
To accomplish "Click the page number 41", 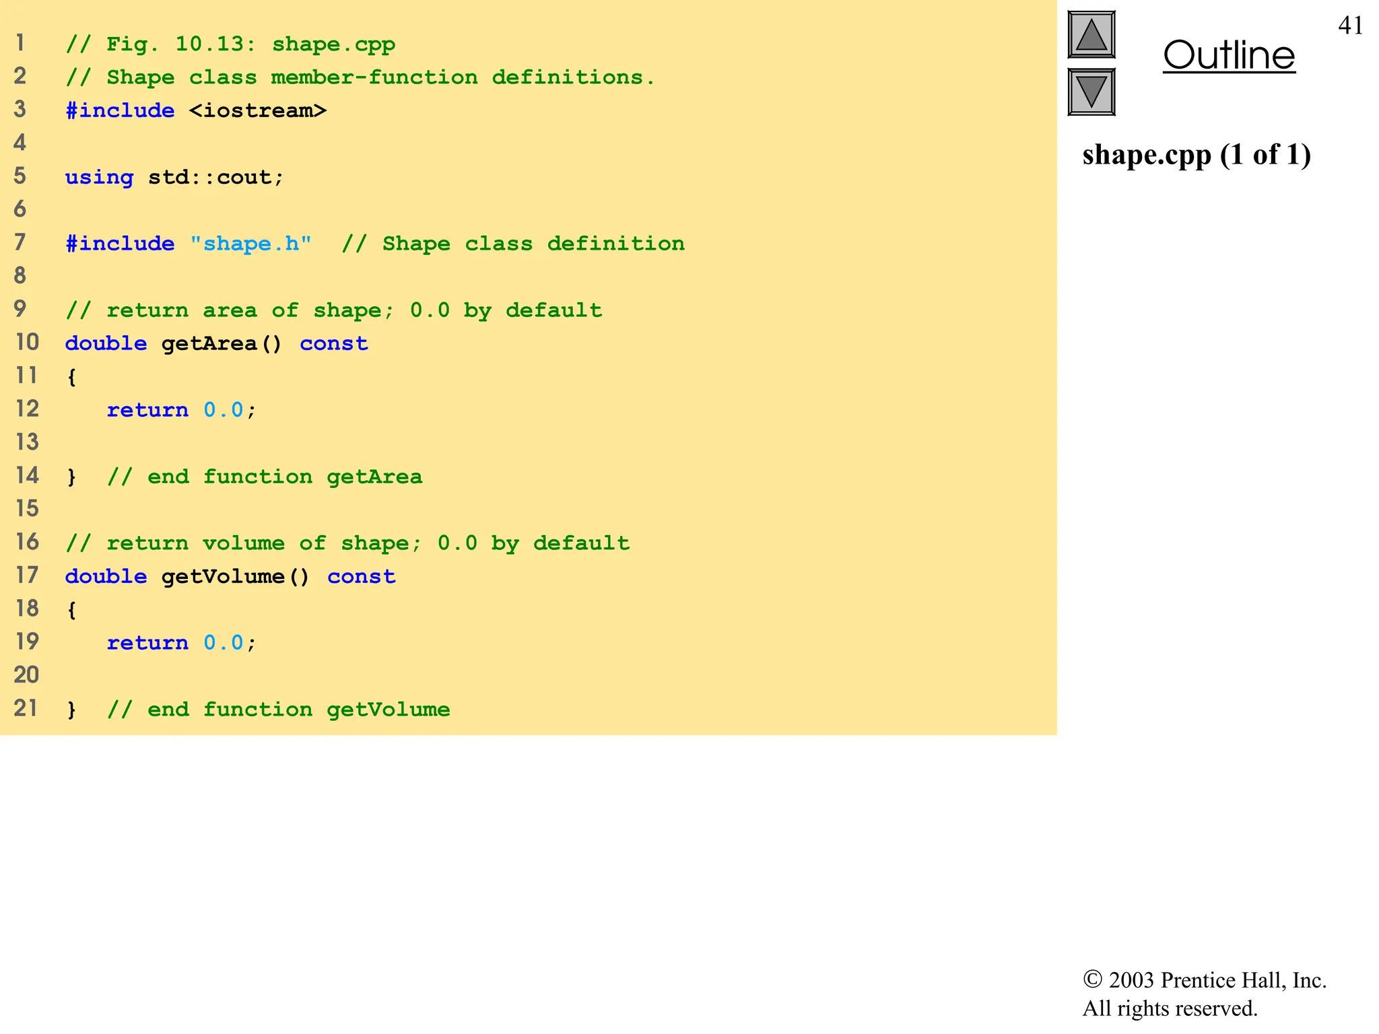I will pos(1350,26).
